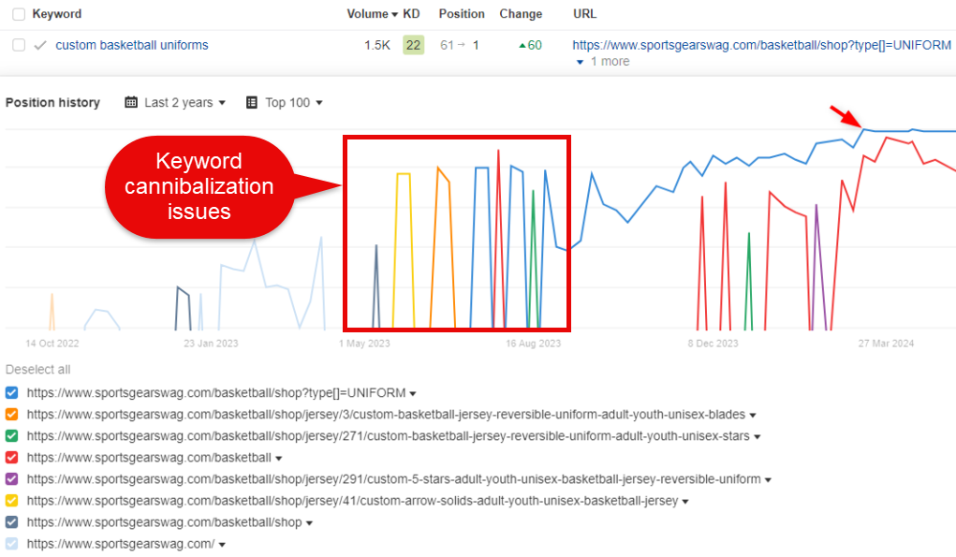Sort by the Change column header
956x557 pixels.
[x=521, y=14]
